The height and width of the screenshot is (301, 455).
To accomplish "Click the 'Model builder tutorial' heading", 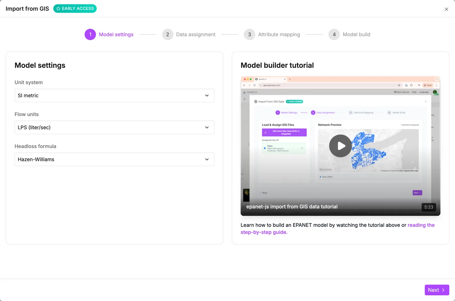I will click(x=277, y=65).
